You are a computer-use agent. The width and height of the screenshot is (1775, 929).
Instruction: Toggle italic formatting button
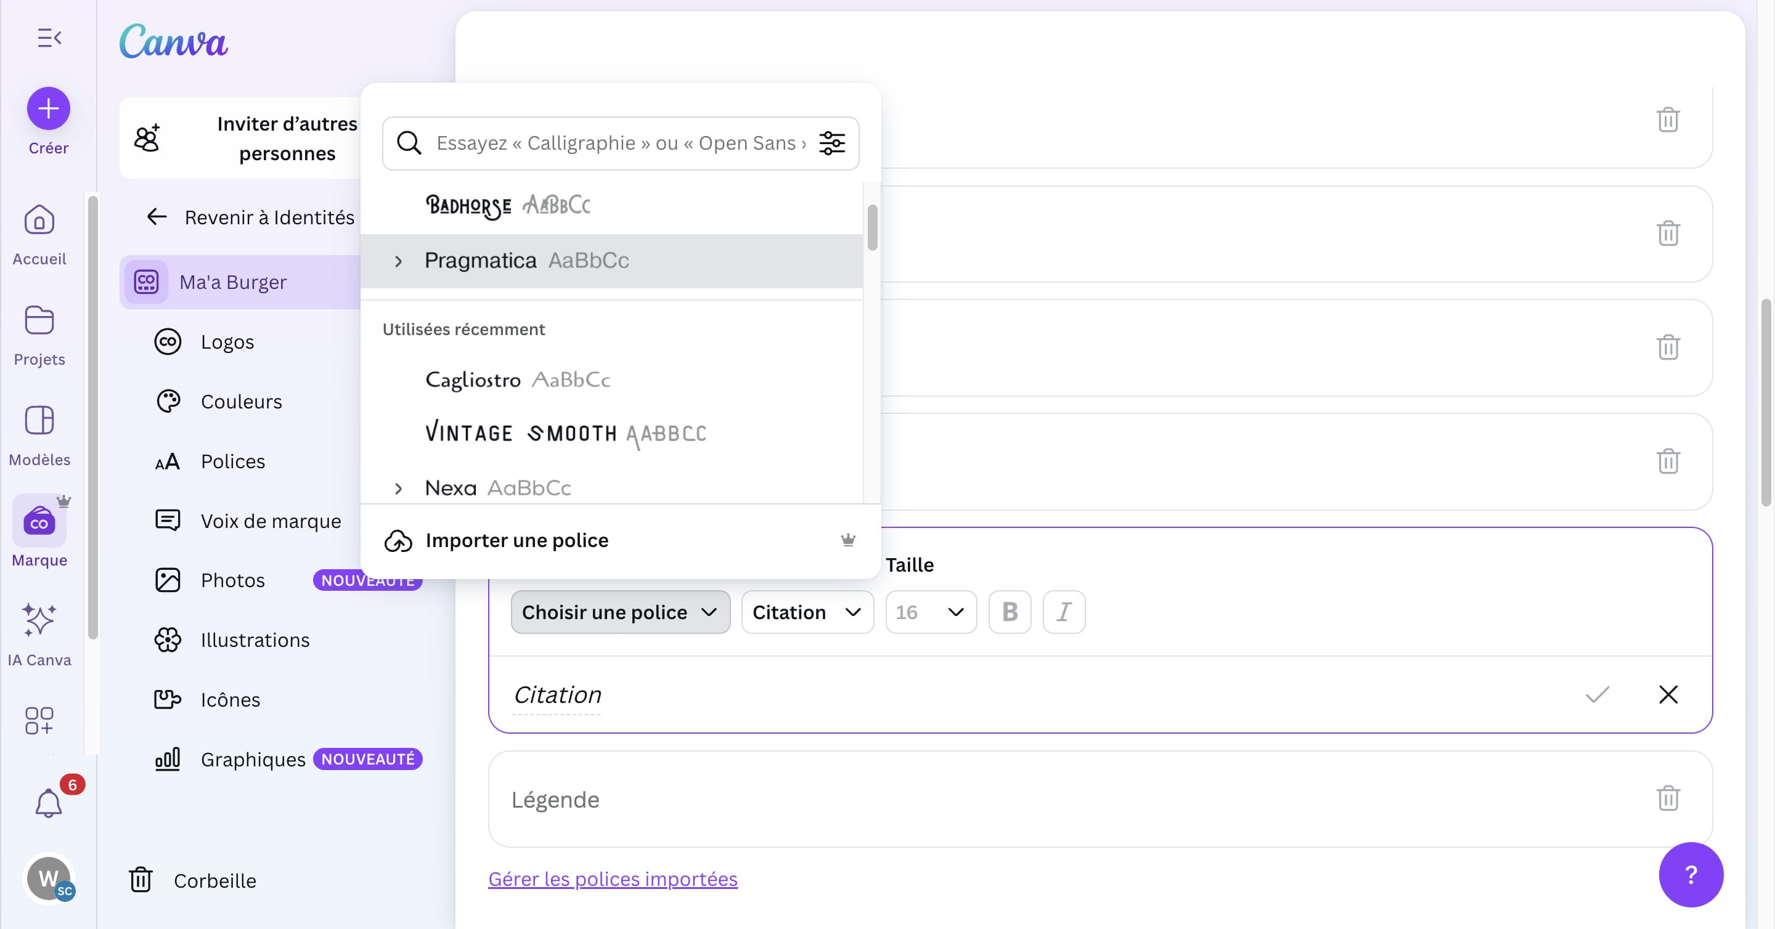coord(1063,612)
